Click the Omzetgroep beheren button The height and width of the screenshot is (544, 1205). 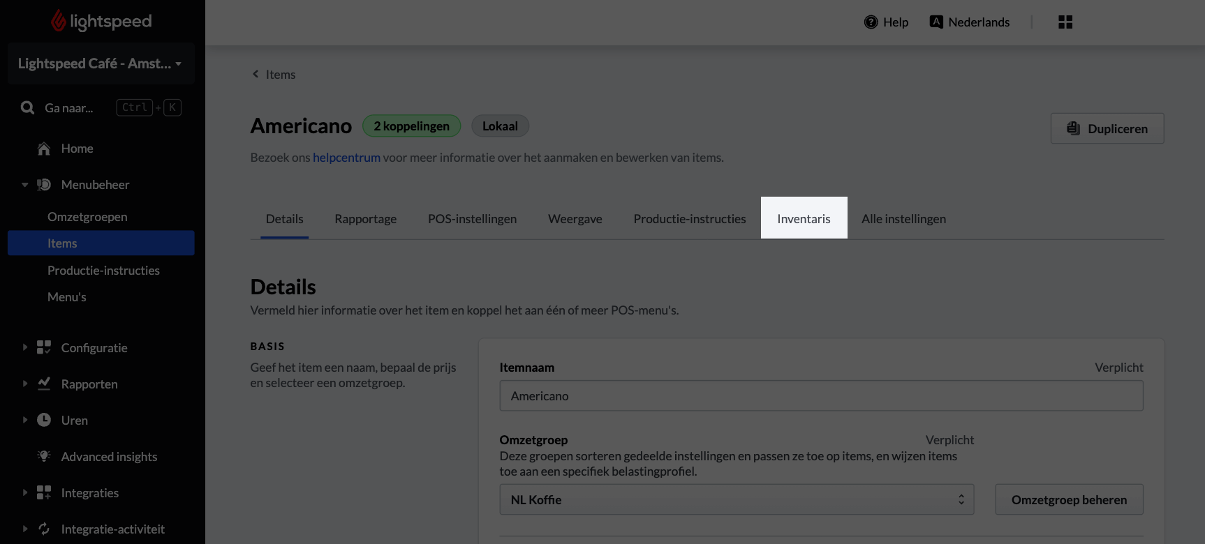tap(1069, 499)
